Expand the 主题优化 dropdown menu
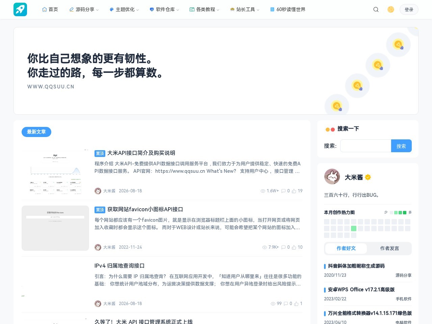The height and width of the screenshot is (324, 432). pyautogui.click(x=124, y=9)
